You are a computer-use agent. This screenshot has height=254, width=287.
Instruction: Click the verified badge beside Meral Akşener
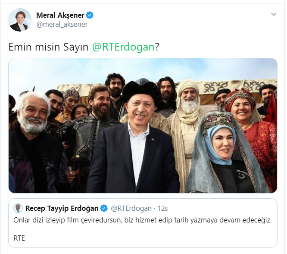tap(90, 15)
